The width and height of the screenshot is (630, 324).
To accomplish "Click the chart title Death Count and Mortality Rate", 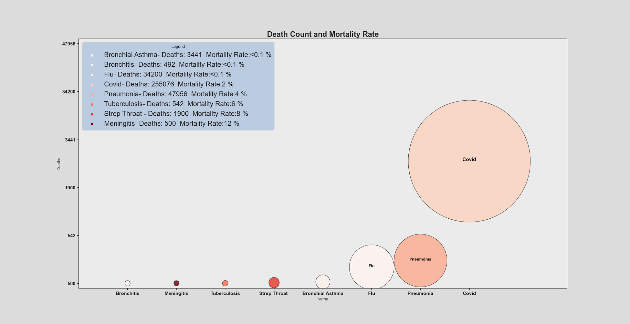I will point(323,34).
